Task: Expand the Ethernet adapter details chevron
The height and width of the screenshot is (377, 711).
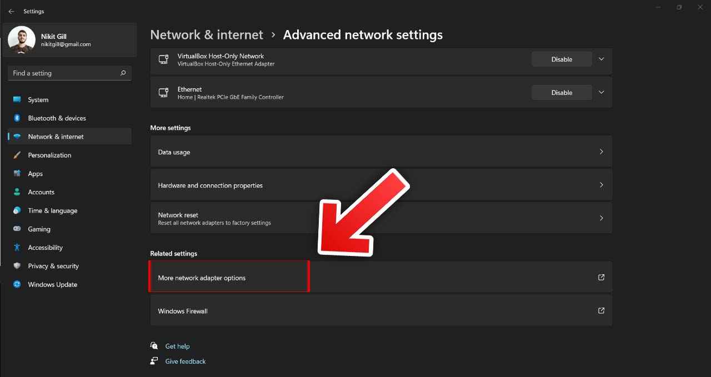Action: [601, 92]
